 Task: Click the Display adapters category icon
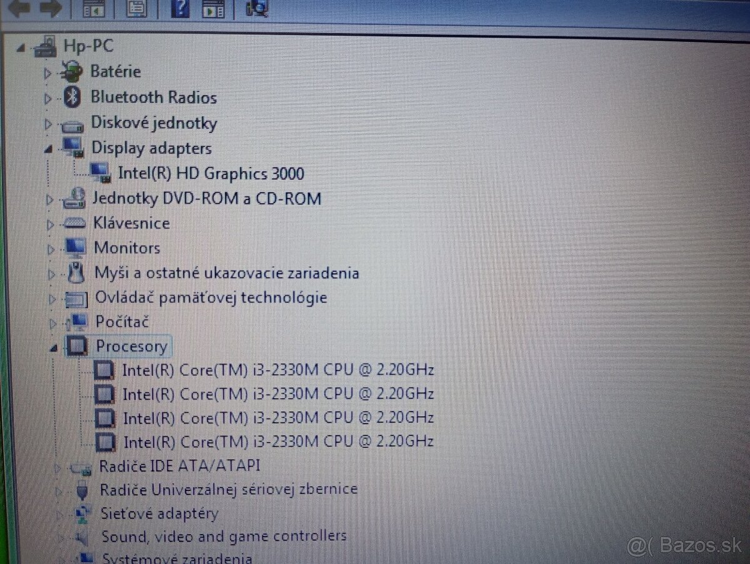[73, 148]
